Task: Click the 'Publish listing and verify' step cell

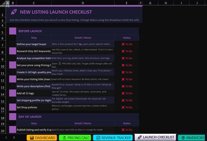Action: 34,130
